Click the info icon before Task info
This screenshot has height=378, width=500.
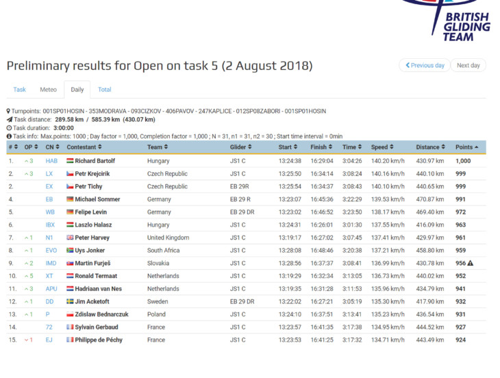coord(9,136)
